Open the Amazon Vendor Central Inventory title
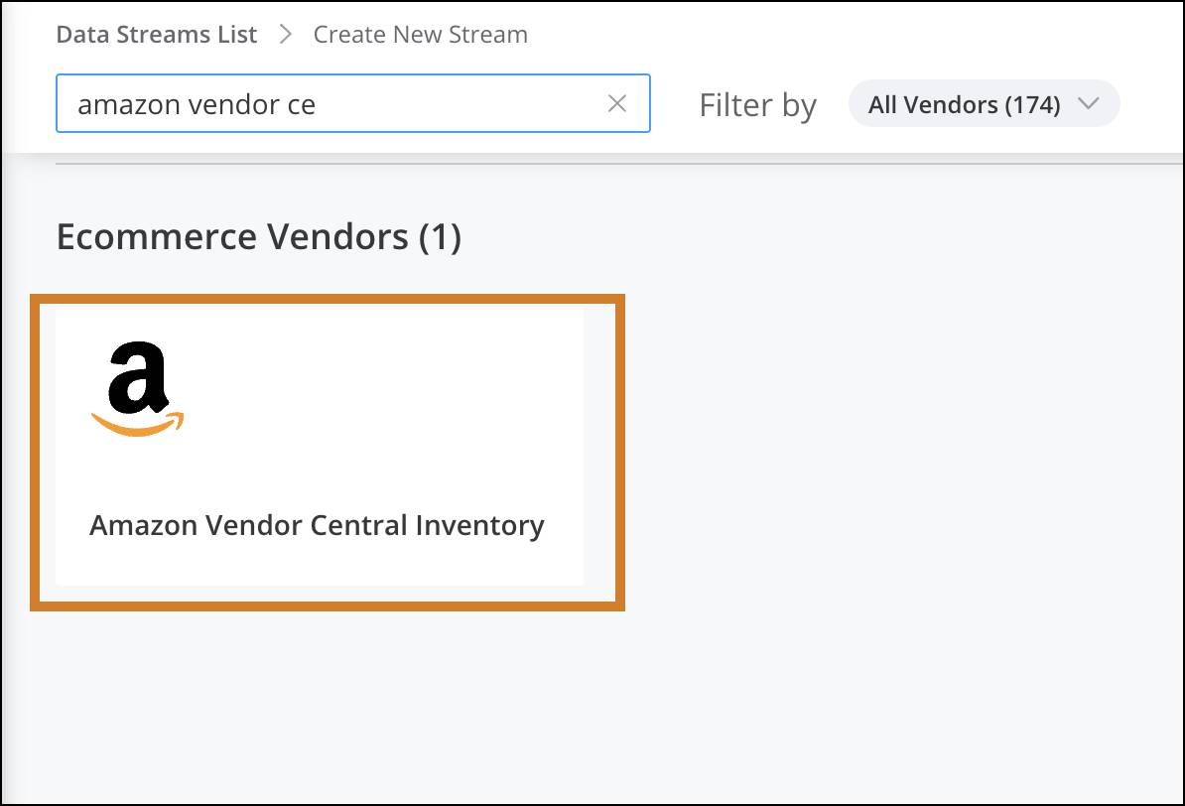The height and width of the screenshot is (806, 1185). pos(317,525)
